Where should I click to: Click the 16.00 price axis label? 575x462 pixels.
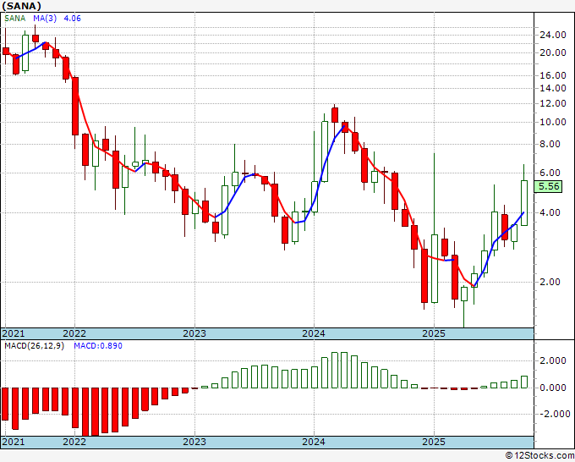click(553, 75)
